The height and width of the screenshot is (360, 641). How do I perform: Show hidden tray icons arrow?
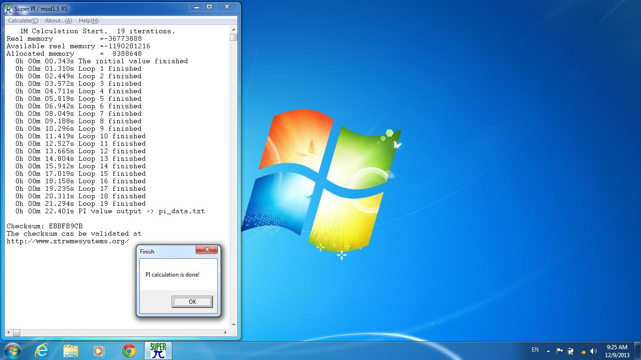tap(548, 350)
